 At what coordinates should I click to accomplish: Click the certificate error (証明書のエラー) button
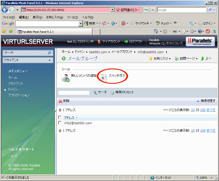tap(129, 10)
